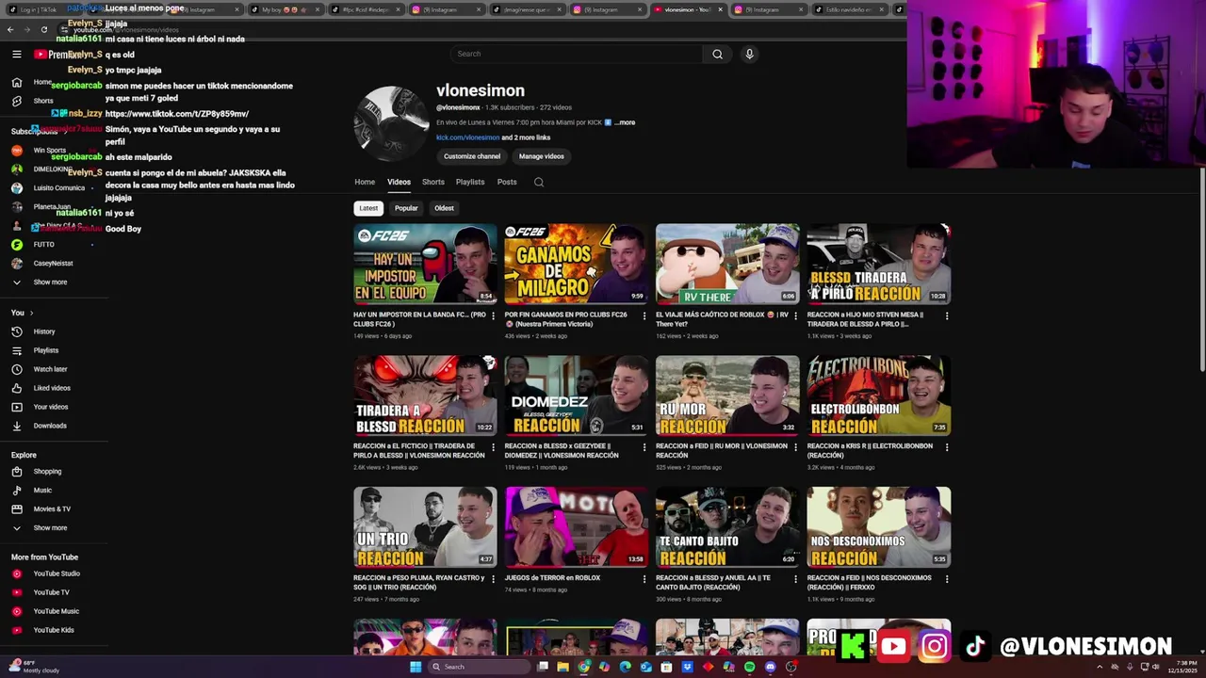Play the DIOMEDEZ reaction video thumbnail
This screenshot has width=1206, height=678.
click(x=576, y=395)
